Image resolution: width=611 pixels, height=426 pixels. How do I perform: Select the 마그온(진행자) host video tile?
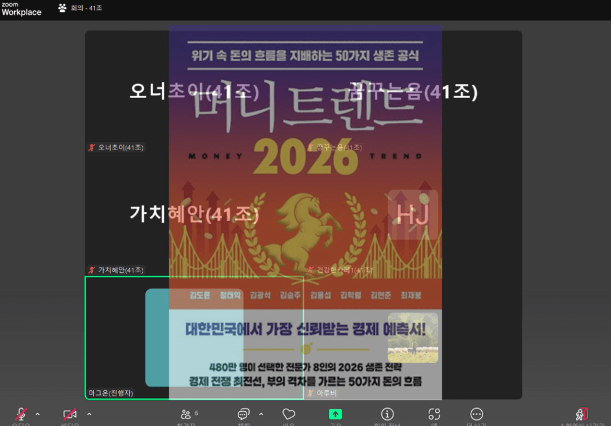(194, 338)
